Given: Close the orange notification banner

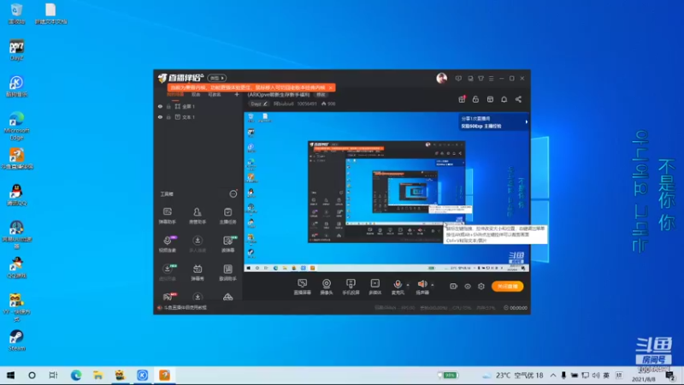Looking at the screenshot, I should tap(331, 88).
